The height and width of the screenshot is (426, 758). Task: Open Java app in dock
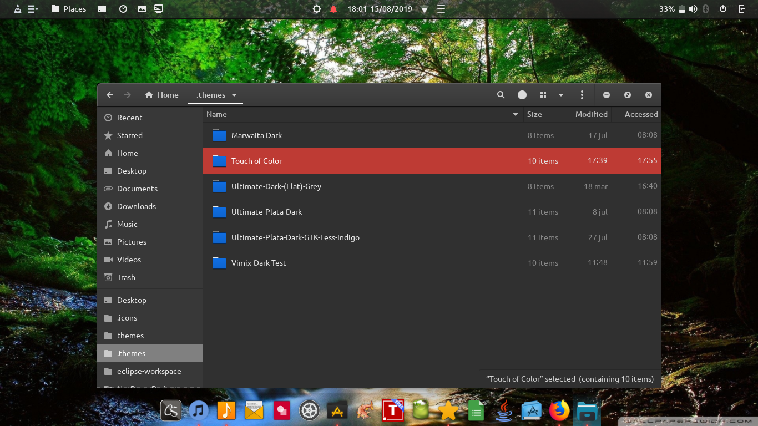[504, 411]
